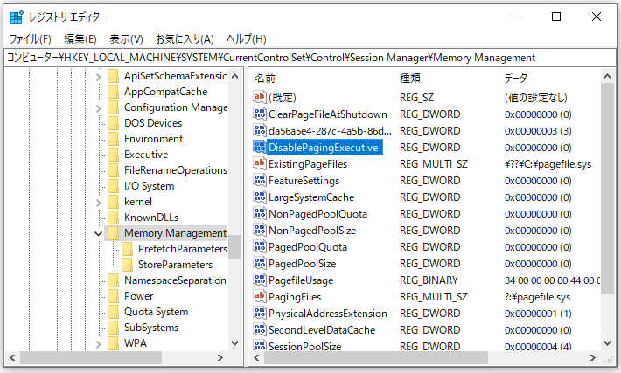Select the Quota System key
The width and height of the screenshot is (621, 373).
[156, 312]
